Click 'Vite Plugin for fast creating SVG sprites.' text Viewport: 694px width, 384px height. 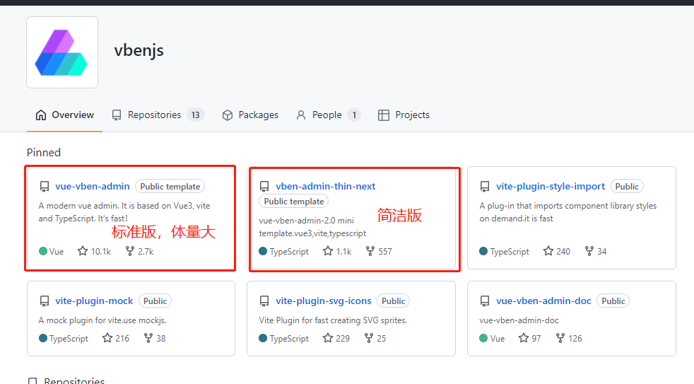tap(333, 320)
